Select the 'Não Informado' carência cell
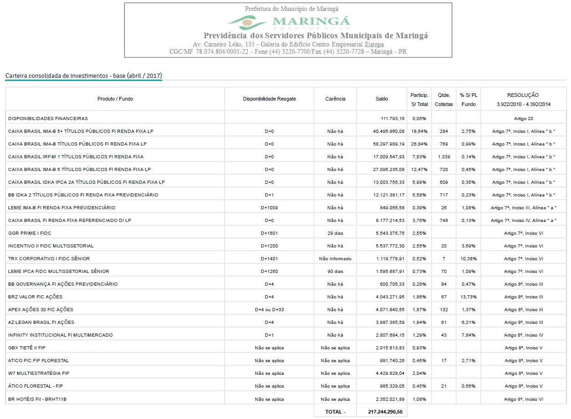 coord(335,258)
